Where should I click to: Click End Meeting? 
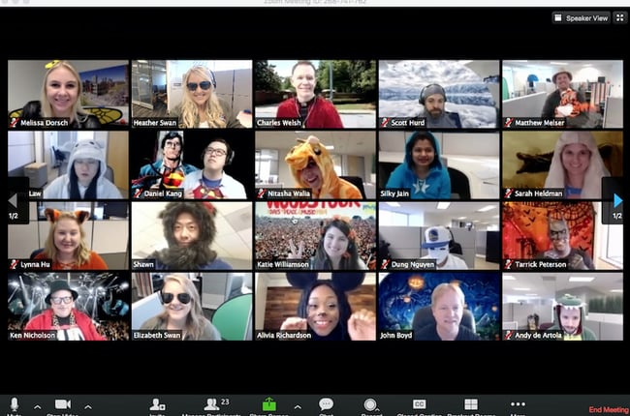(x=608, y=410)
